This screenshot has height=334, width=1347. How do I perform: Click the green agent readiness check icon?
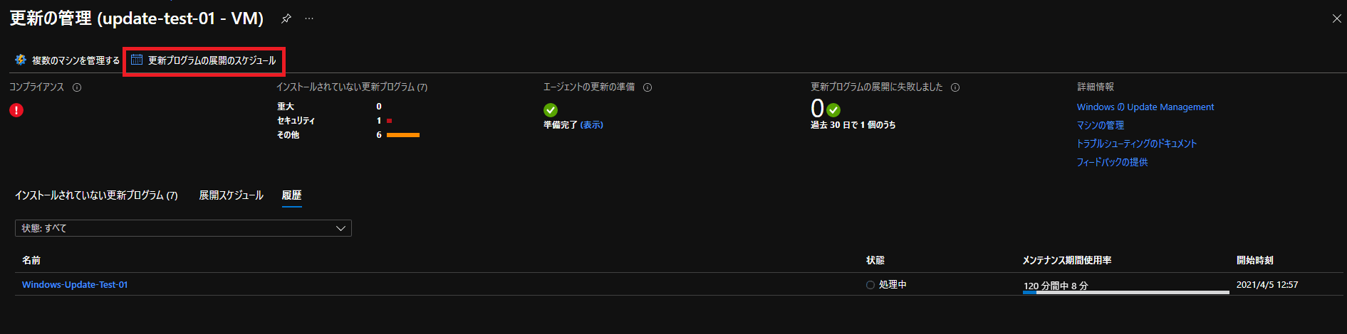click(551, 110)
